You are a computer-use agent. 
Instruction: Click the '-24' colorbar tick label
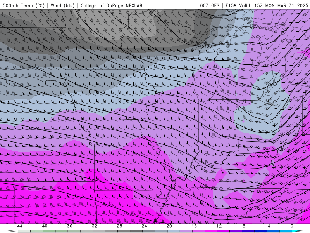click(x=143, y=226)
